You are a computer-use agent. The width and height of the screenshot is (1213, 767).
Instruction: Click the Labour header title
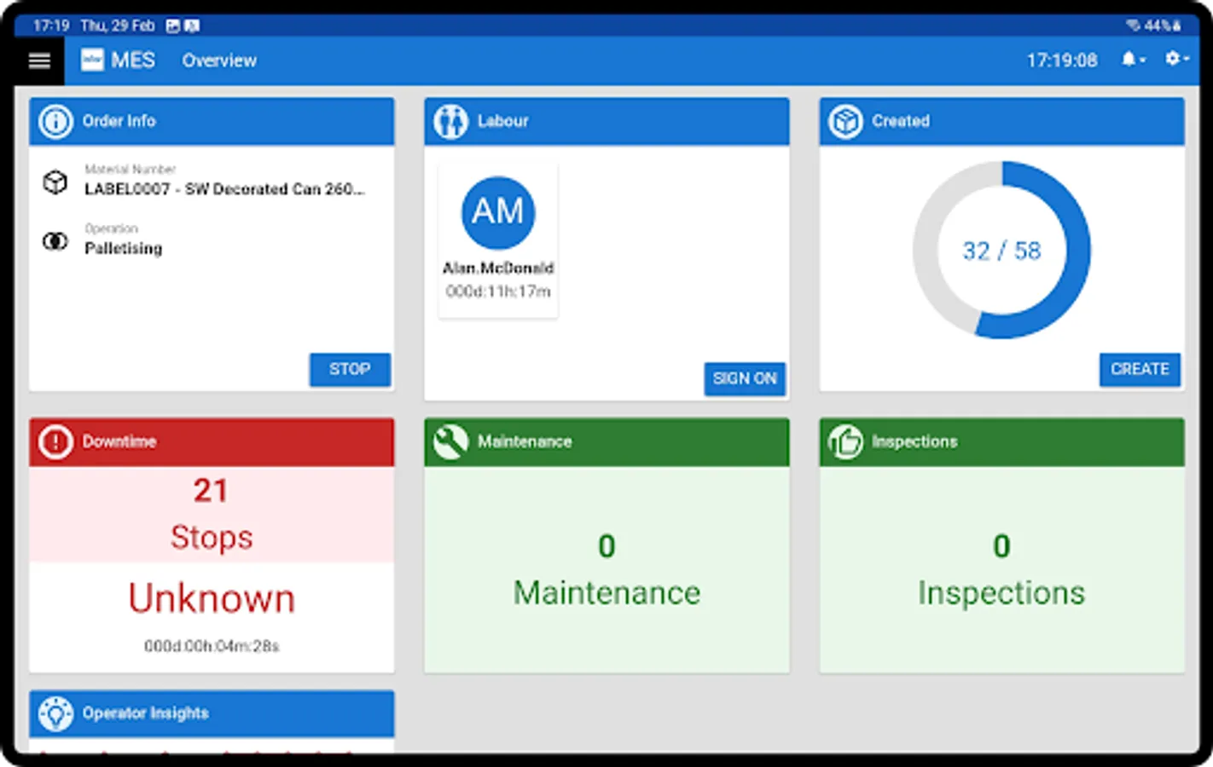coord(503,121)
